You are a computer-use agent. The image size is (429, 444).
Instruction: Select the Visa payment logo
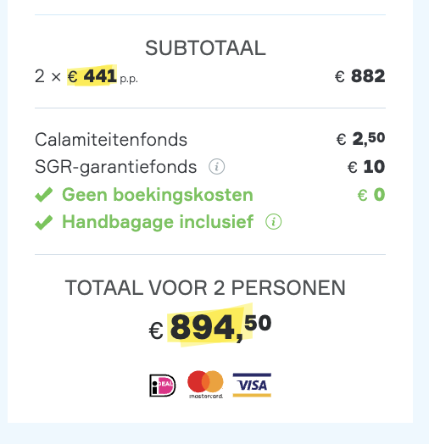252,385
